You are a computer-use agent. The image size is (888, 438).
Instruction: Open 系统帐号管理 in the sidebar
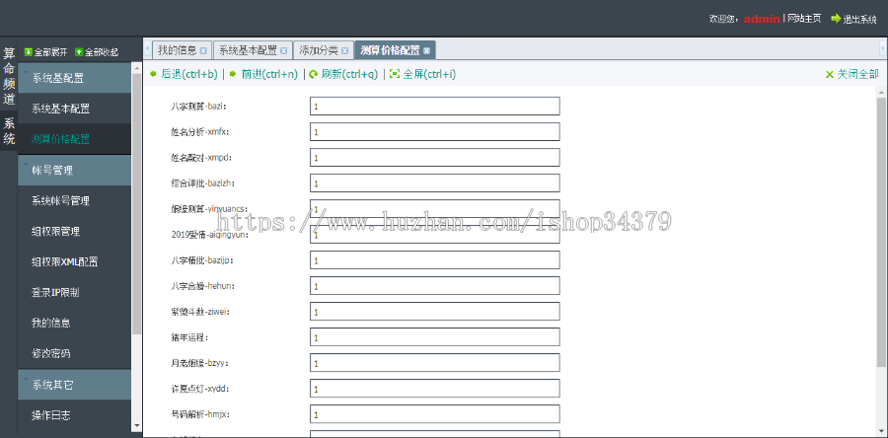coord(60,200)
